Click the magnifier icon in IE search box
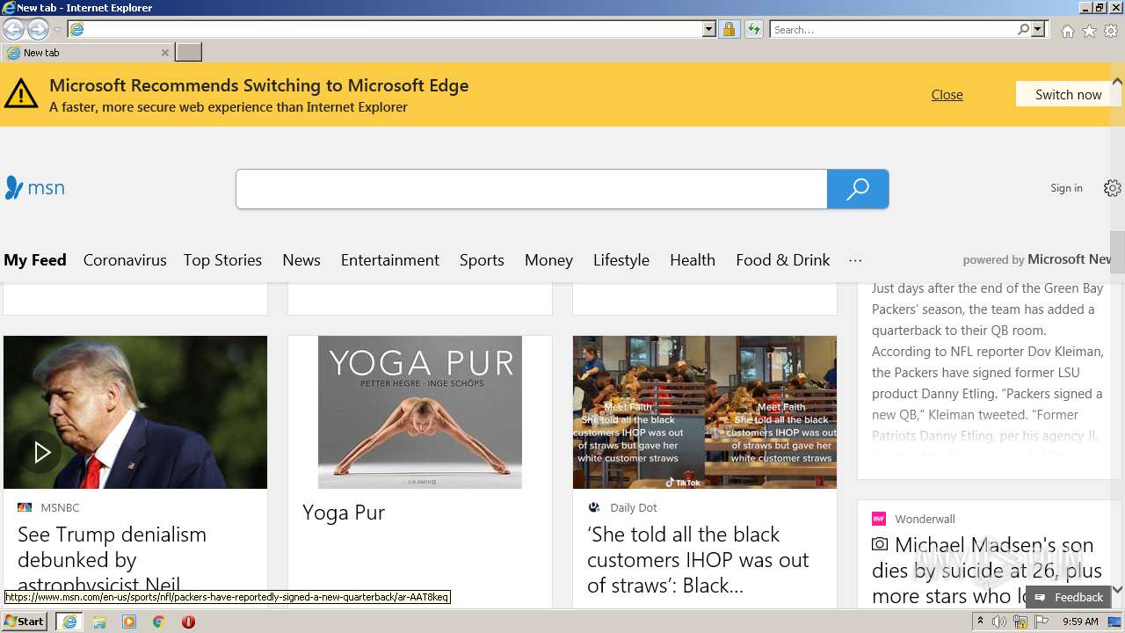The image size is (1125, 633). pyautogui.click(x=1024, y=30)
